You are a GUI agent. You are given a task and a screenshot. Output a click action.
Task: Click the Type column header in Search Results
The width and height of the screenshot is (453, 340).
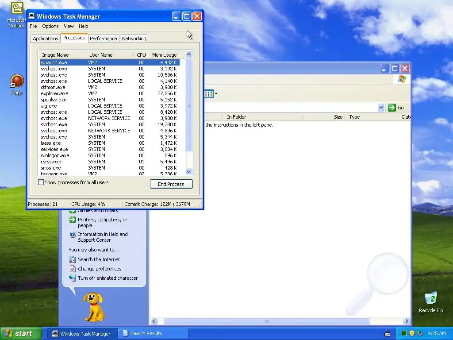[372, 117]
